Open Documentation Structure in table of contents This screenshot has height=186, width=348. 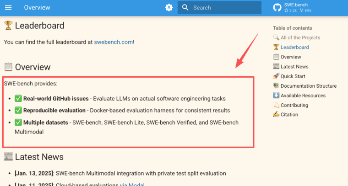click(x=309, y=86)
